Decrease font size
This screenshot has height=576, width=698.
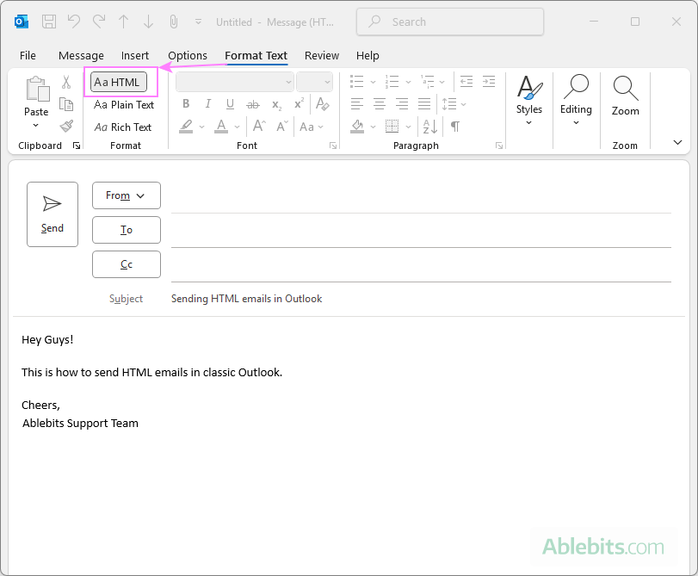coord(282,127)
